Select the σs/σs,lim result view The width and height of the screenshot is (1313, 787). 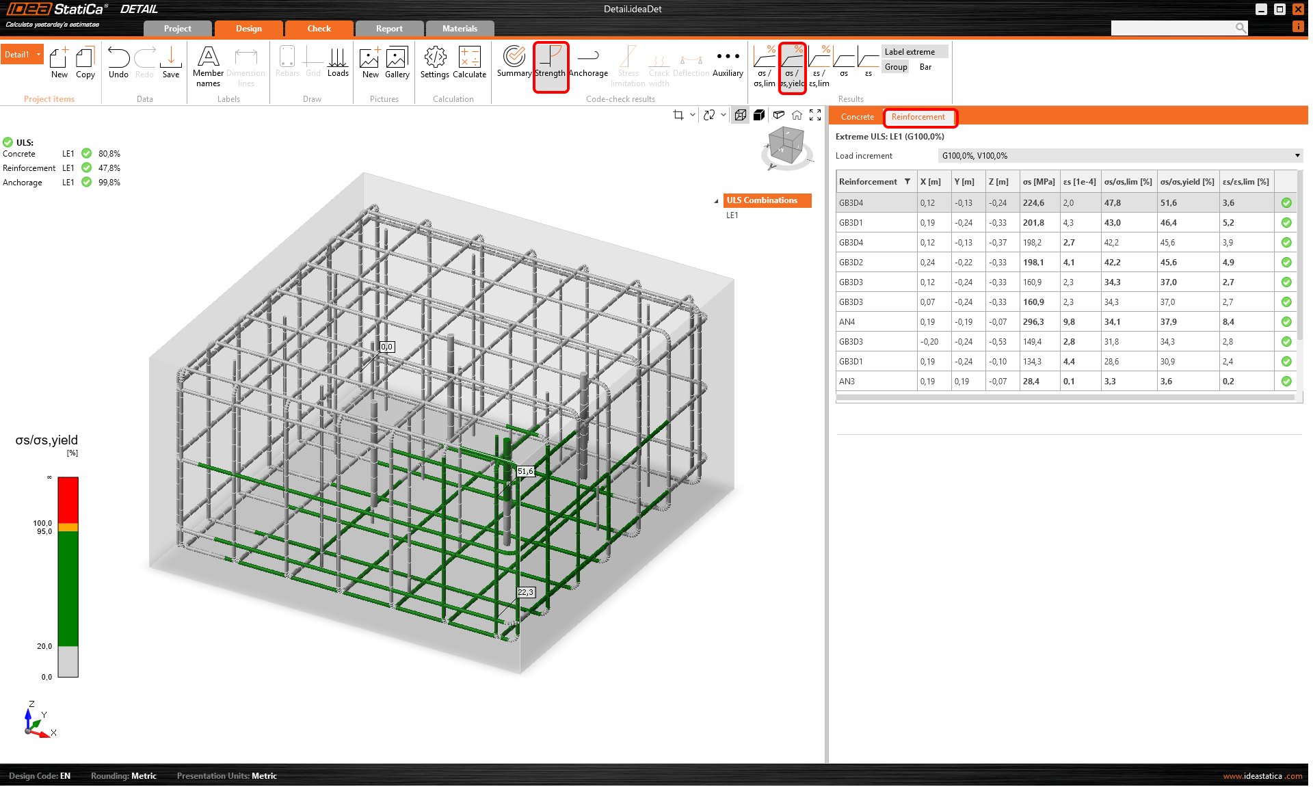(x=764, y=66)
